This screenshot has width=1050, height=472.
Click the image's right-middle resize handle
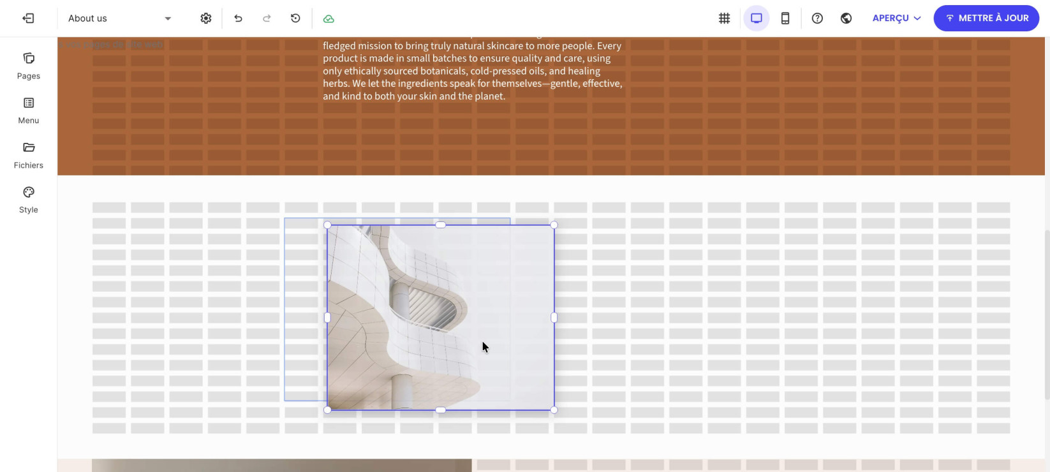pos(554,317)
